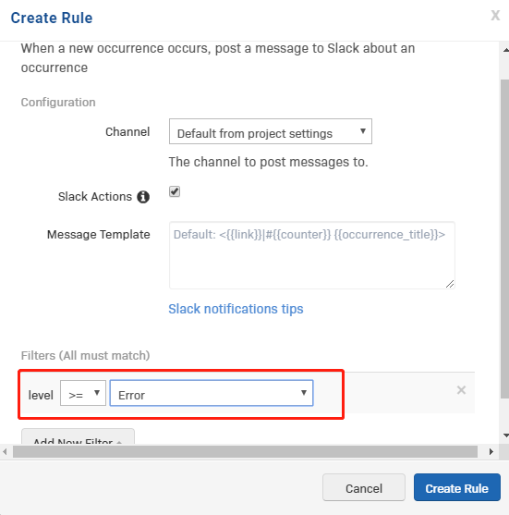This screenshot has width=509, height=515.
Task: Click the vertical scrollbar down arrow
Action: tap(505, 435)
